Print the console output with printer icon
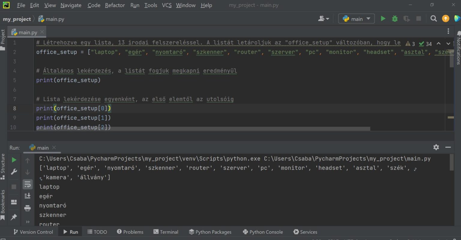The width and height of the screenshot is (461, 240). (x=27, y=208)
